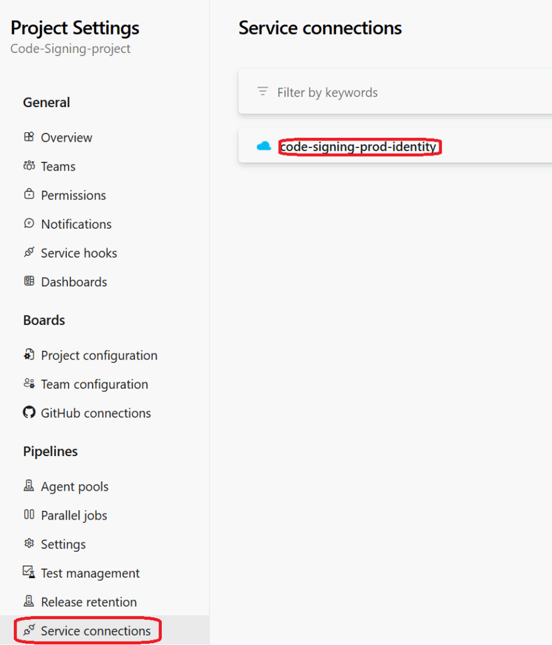This screenshot has height=645, width=552.
Task: Open code-signing-prod-identity service connection
Action: [x=358, y=147]
